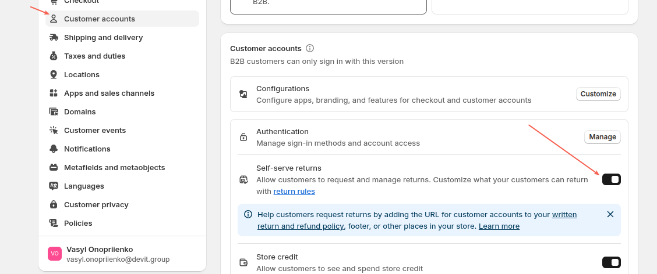This screenshot has height=274, width=657.
Task: Open the Vasyl Onopriienko account avatar
Action: [x=55, y=254]
